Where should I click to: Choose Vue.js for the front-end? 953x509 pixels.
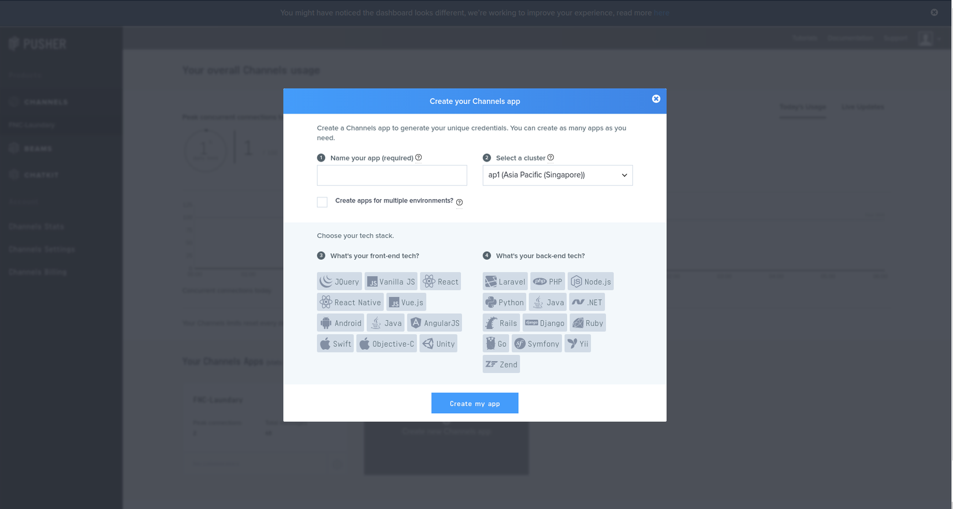pyautogui.click(x=406, y=302)
